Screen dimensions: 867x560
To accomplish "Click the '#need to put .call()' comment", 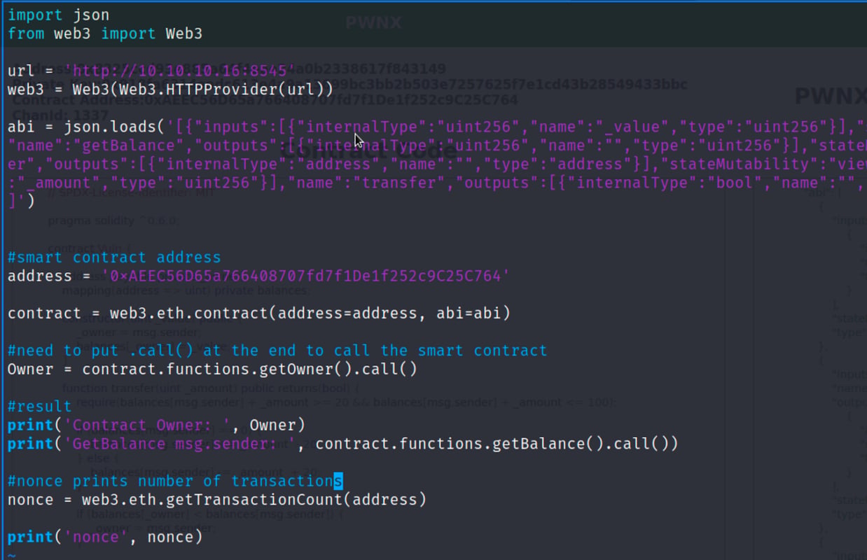I will click(x=277, y=350).
